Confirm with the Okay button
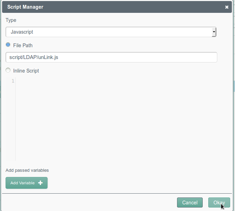Screen dimensions: 235x211 click(x=219, y=203)
